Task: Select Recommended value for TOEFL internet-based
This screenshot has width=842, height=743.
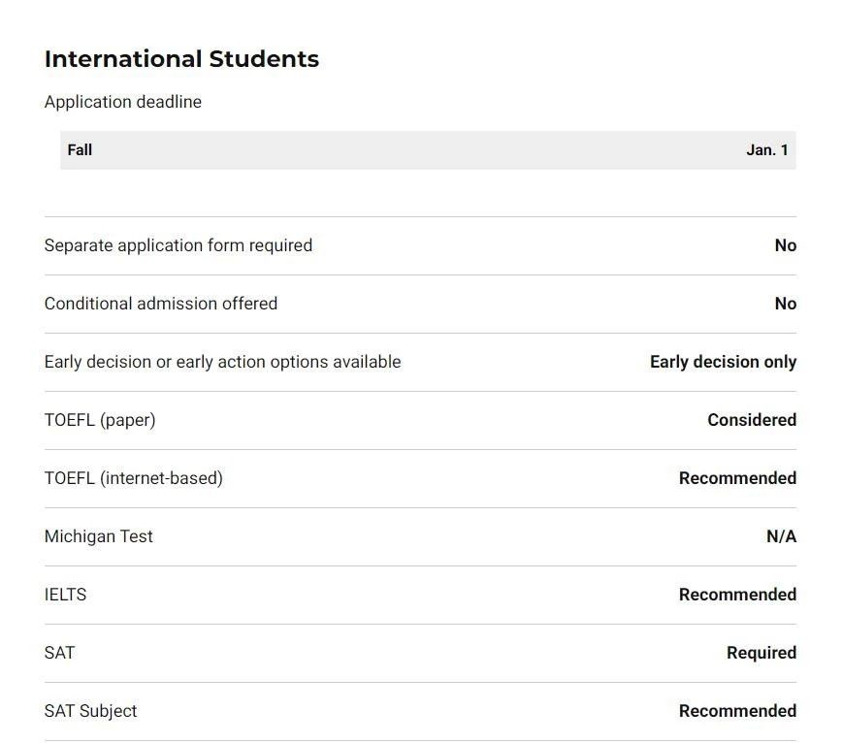Action: [737, 478]
